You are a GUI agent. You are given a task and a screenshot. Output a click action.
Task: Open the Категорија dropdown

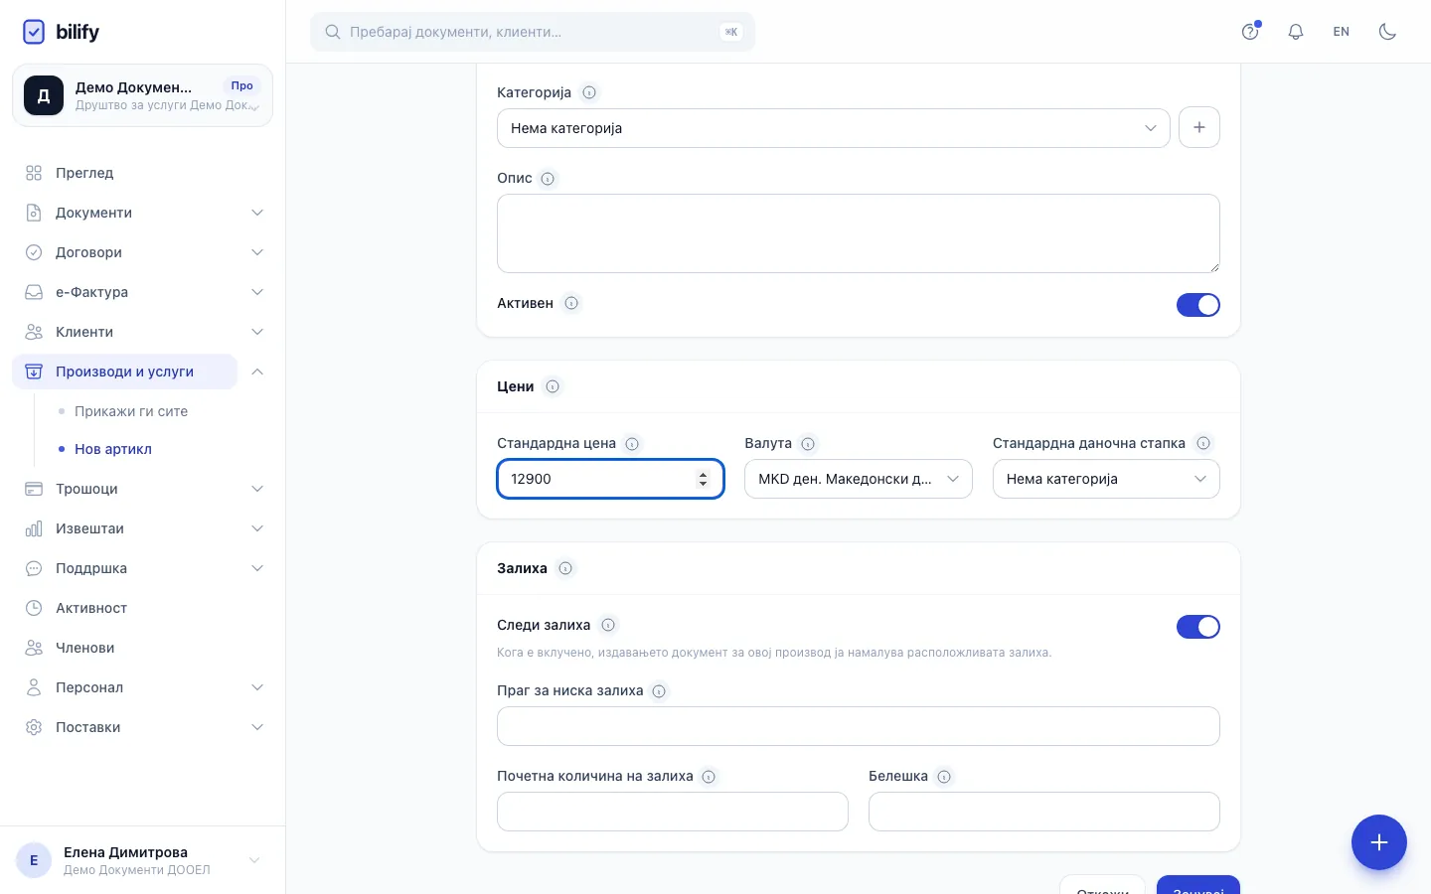833,128
